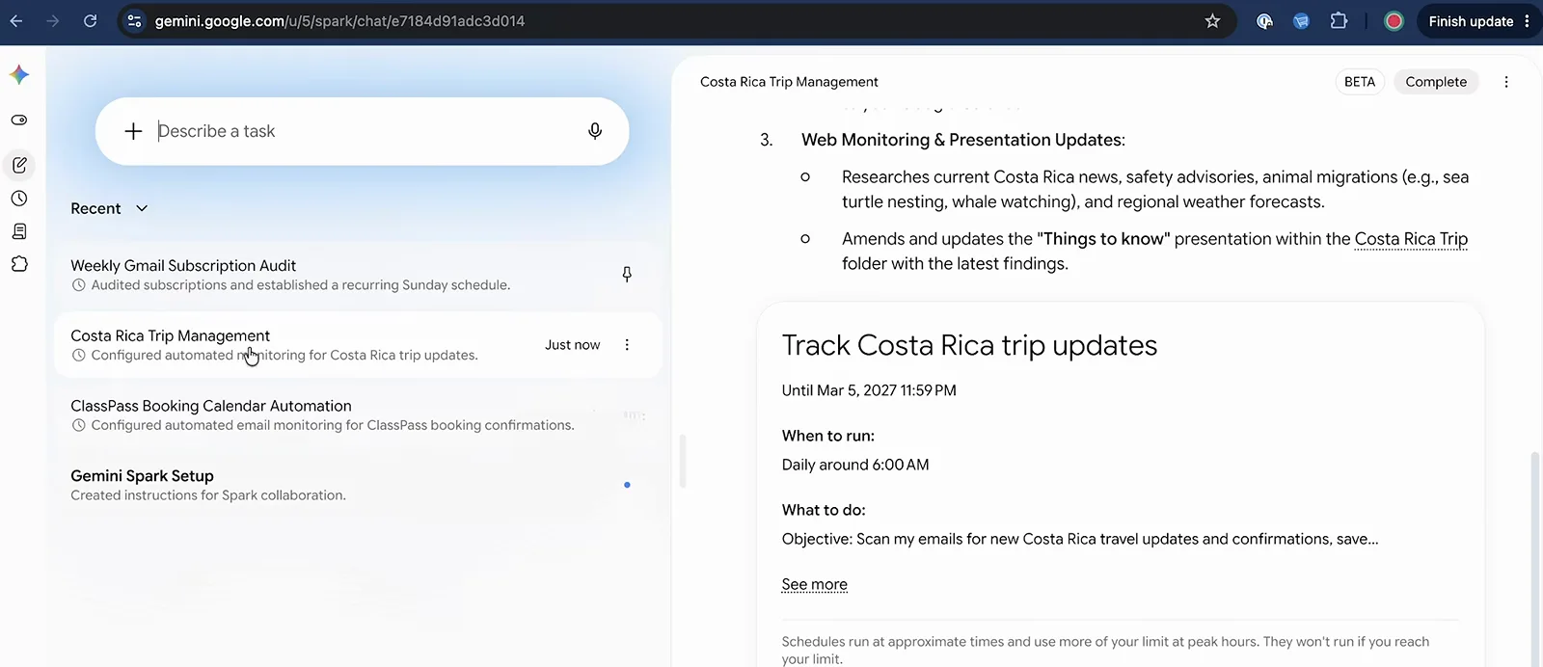1543x667 pixels.
Task: Click the Complete status button
Action: click(x=1436, y=82)
